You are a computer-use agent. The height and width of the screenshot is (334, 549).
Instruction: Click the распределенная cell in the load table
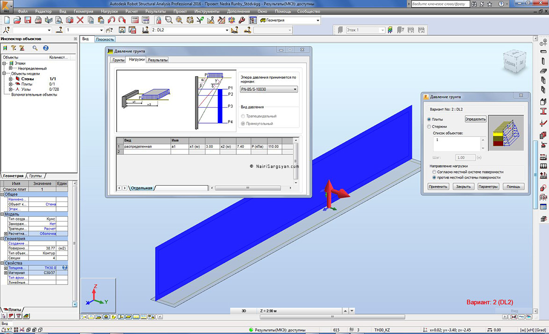click(147, 147)
